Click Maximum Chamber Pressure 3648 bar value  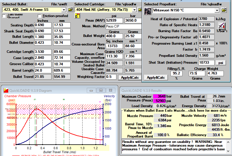click(159, 96)
